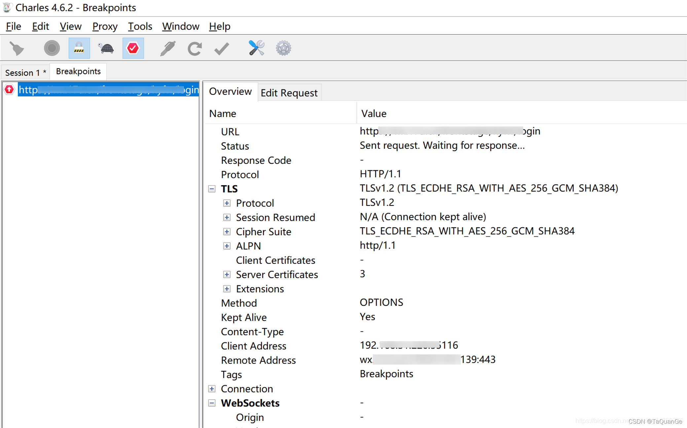Select the Client Address row

coord(446,346)
